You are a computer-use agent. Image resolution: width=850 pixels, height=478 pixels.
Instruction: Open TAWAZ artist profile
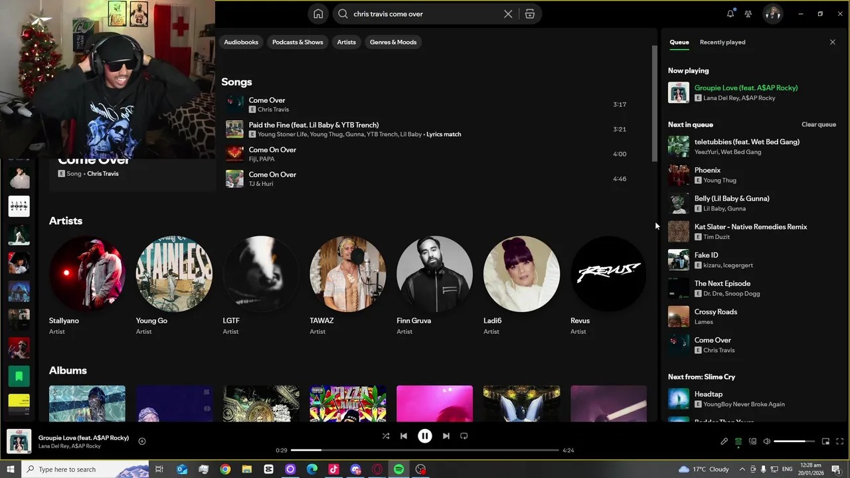pyautogui.click(x=348, y=285)
